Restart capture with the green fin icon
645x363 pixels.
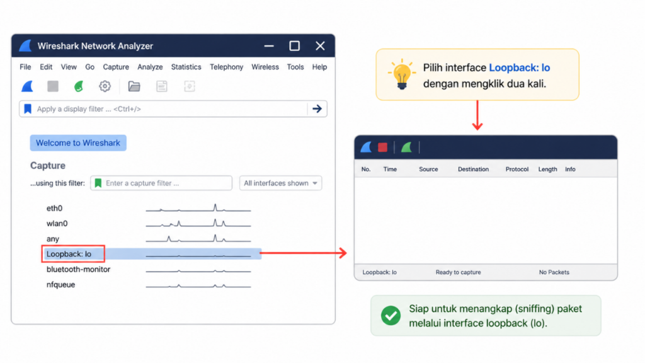pyautogui.click(x=79, y=86)
